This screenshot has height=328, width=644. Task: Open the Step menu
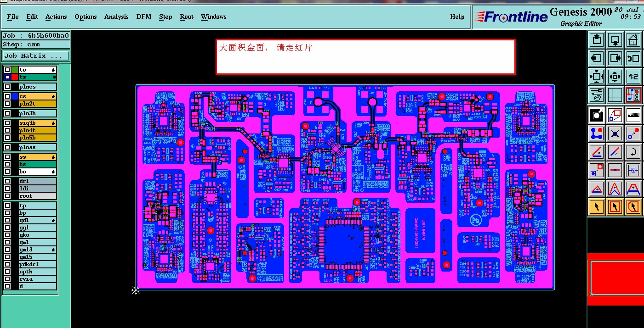coord(165,17)
